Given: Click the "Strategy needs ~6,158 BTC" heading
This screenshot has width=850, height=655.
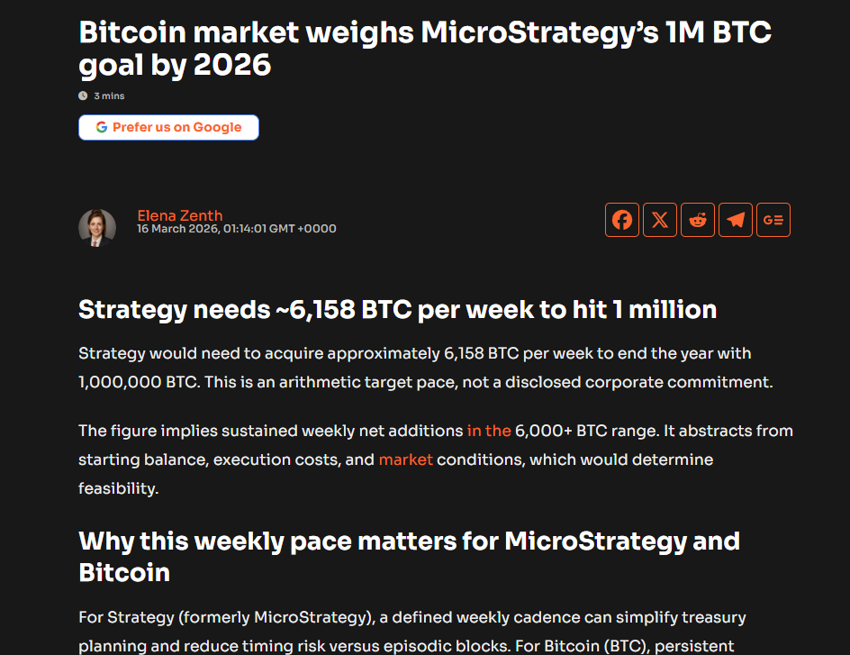Looking at the screenshot, I should pyautogui.click(x=397, y=309).
